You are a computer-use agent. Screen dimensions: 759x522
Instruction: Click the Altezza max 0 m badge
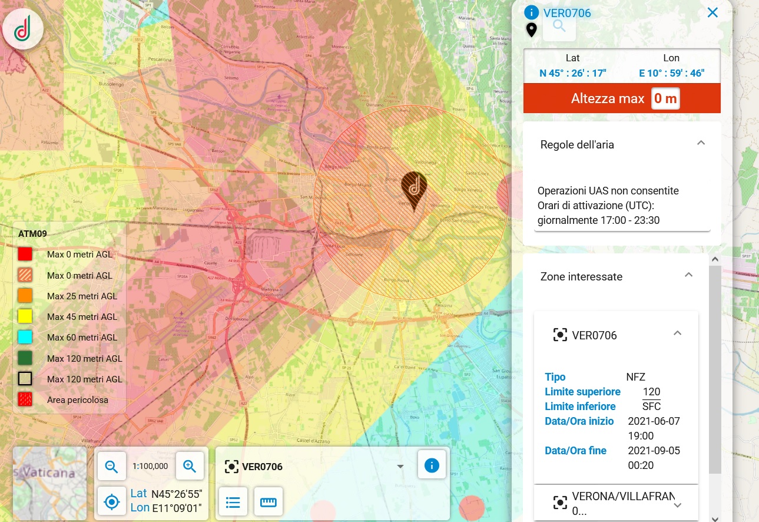pos(666,98)
